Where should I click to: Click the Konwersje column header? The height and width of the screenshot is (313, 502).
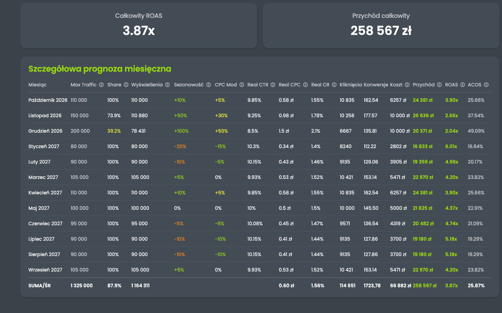pyautogui.click(x=376, y=85)
